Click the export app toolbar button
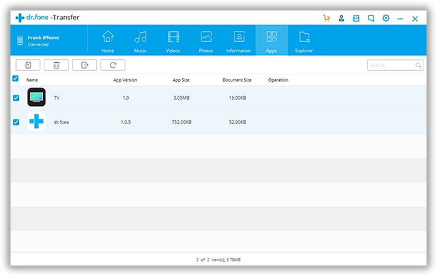 [84, 65]
